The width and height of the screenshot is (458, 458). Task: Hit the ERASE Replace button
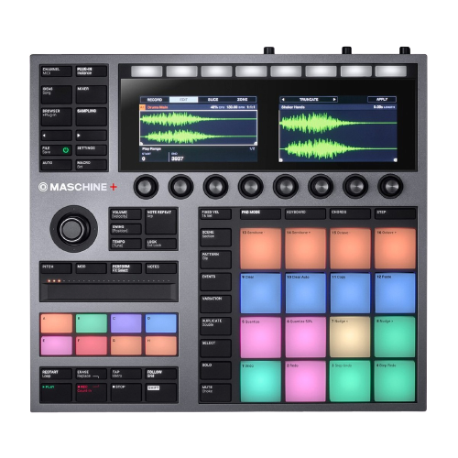[91, 374]
